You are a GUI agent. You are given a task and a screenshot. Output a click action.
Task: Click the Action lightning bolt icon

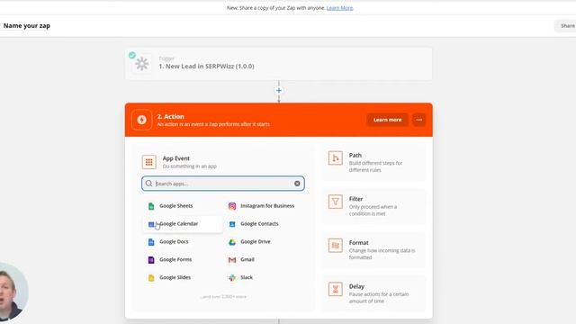coord(142,120)
